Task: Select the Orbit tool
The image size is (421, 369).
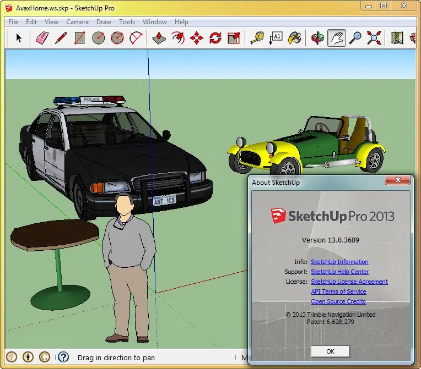Action: coord(317,38)
